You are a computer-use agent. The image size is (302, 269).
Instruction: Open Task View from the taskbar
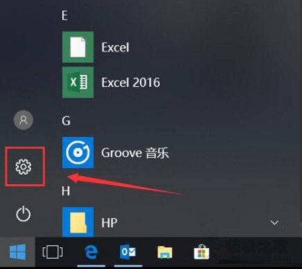tap(53, 252)
